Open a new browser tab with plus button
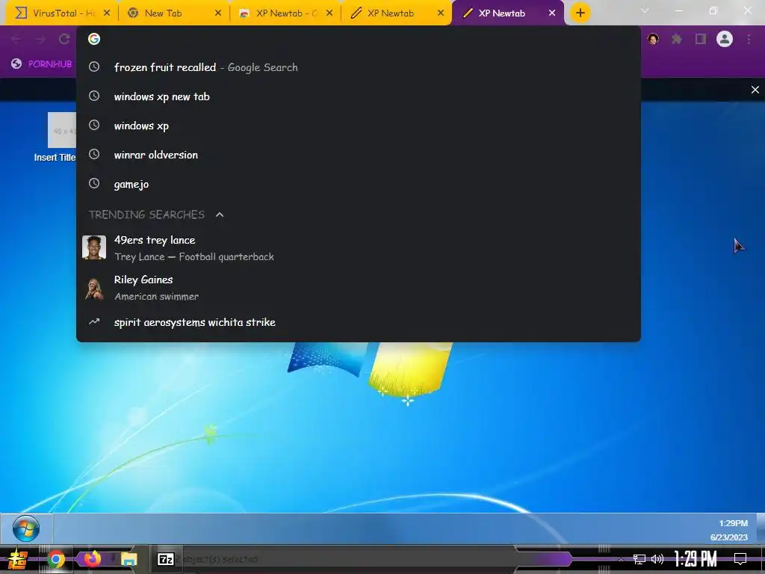 click(580, 13)
